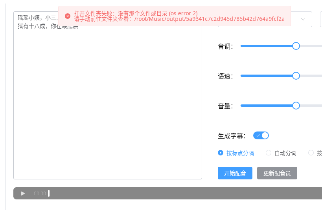Click the white playhead marker in player

click(49, 194)
